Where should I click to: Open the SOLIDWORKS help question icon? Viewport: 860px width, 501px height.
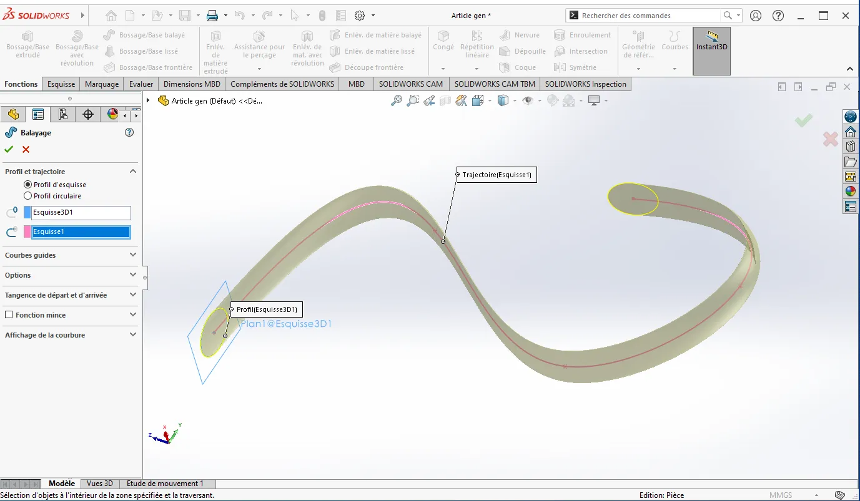pyautogui.click(x=778, y=16)
